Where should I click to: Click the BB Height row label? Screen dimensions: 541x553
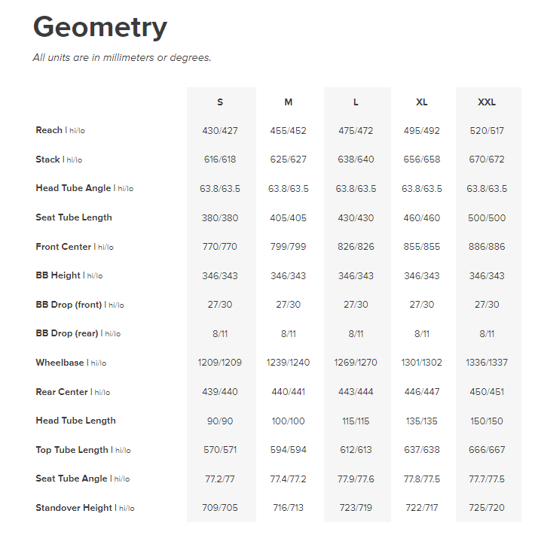pyautogui.click(x=58, y=275)
